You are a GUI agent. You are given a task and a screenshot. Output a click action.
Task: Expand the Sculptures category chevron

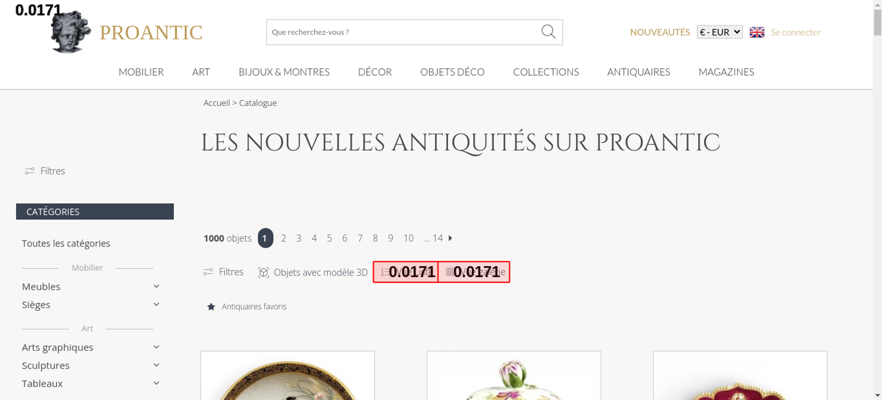[x=156, y=365]
